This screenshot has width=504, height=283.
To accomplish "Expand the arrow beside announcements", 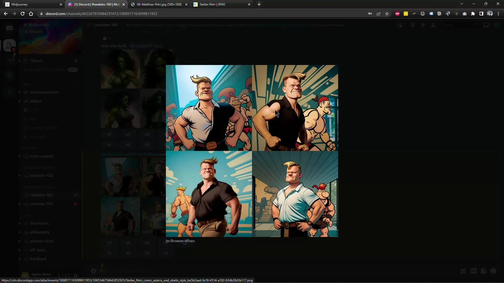I will [19, 92].
